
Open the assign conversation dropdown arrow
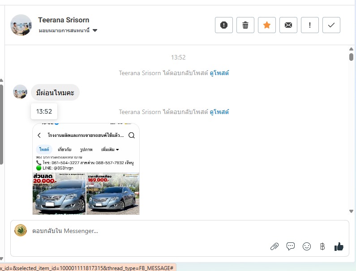click(x=95, y=30)
